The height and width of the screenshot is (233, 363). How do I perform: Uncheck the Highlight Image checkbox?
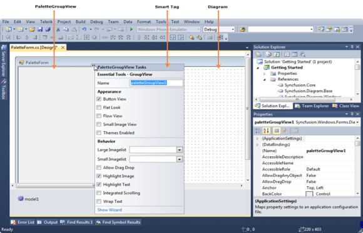click(x=99, y=176)
